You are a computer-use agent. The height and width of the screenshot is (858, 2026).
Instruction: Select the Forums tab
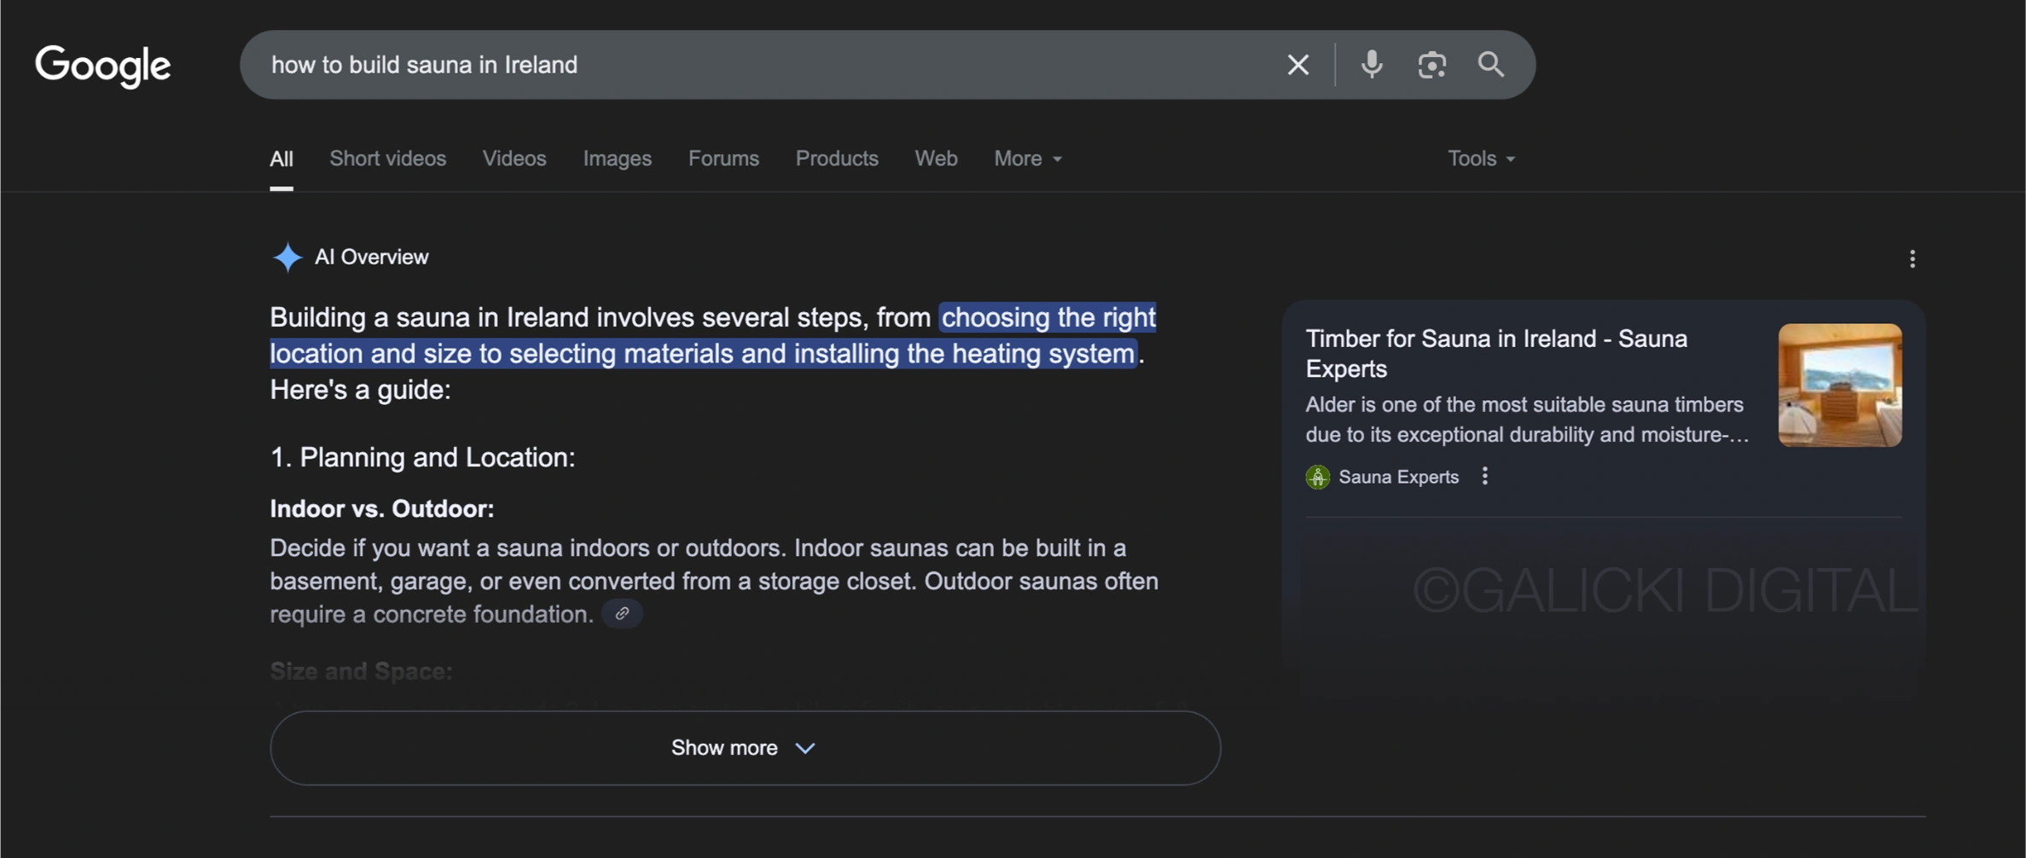(723, 159)
